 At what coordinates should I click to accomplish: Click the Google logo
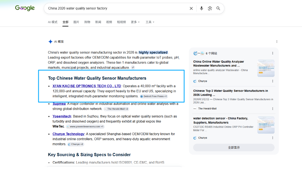tap(25, 8)
